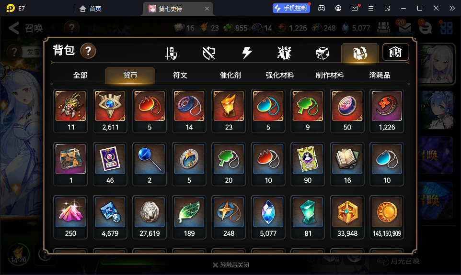Switch to the 消耗品 tab

pos(380,76)
